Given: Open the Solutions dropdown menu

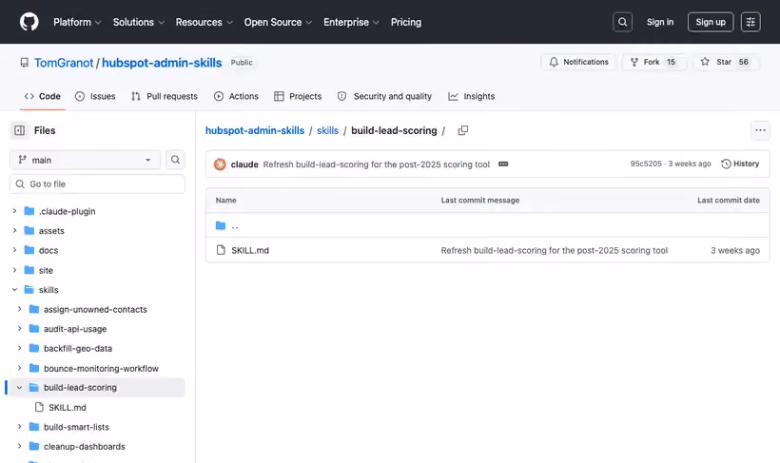Looking at the screenshot, I should (138, 23).
